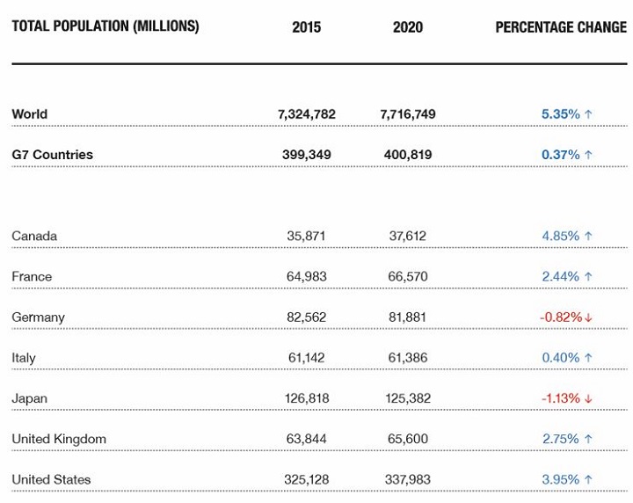Click the Total Population (Millions) heading
Image resolution: width=633 pixels, height=503 pixels.
click(105, 26)
